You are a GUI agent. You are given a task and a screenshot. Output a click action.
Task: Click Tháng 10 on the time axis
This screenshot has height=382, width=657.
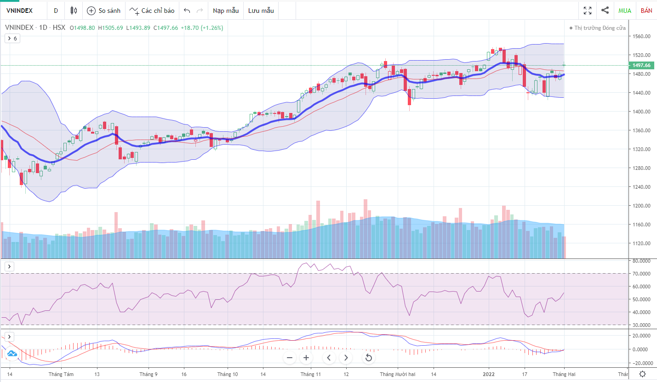pos(227,374)
